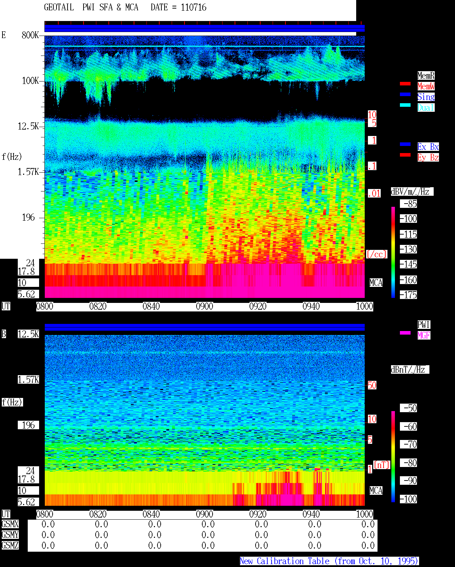Select the Dual legend label
Viewport: 455px width, 567px height.
(426, 107)
